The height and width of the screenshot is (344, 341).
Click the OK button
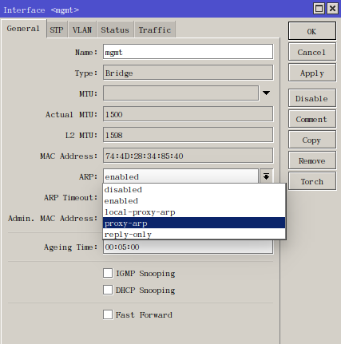312,31
